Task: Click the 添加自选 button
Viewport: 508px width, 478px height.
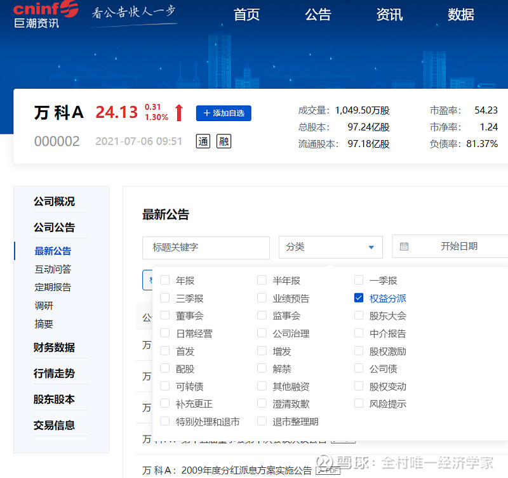Action: pyautogui.click(x=224, y=113)
